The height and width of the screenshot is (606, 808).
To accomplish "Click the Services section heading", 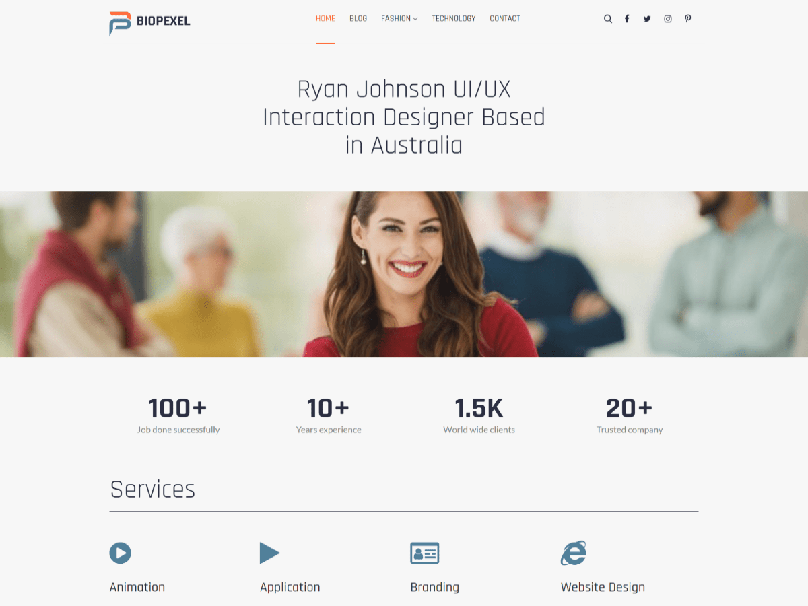I will pos(152,490).
